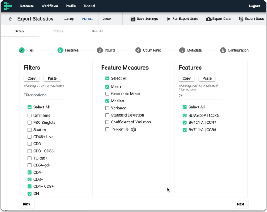The width and height of the screenshot is (267, 212).
Task: Click Copy in Features panel
Action: tap(187, 78)
